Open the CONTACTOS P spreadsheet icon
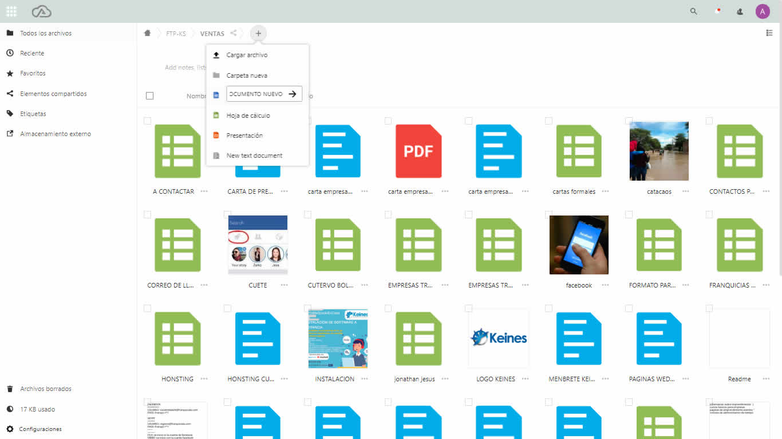Image resolution: width=782 pixels, height=439 pixels. point(740,151)
